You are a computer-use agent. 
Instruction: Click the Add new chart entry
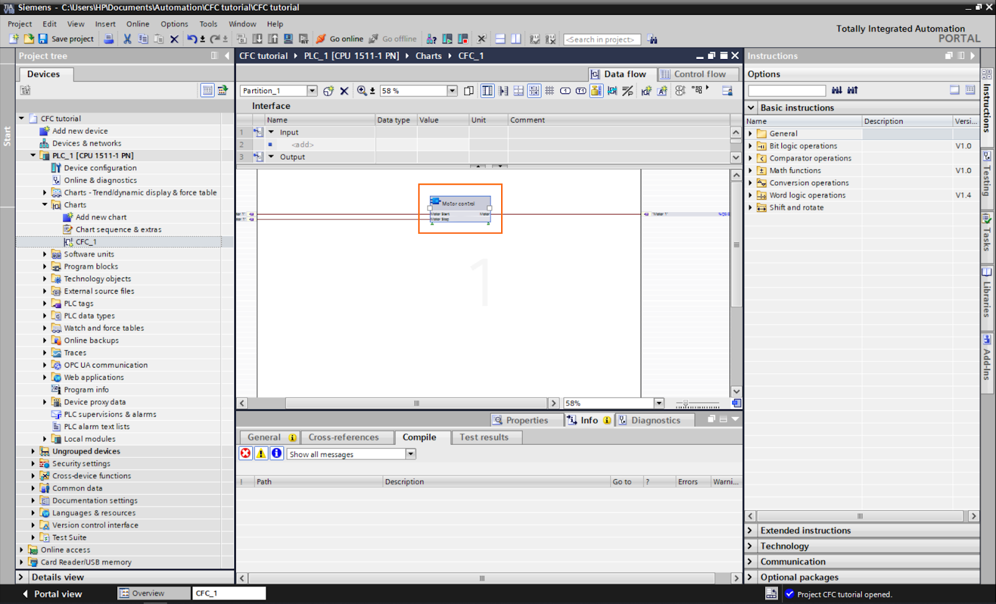coord(101,216)
